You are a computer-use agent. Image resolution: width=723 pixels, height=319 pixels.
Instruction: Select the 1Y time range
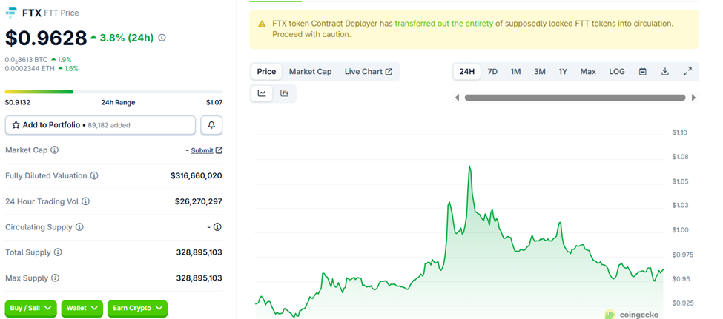[x=563, y=72]
